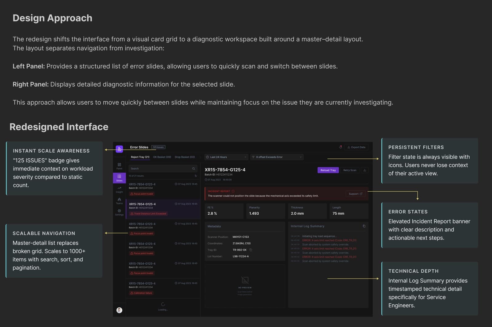This screenshot has height=327, width=492.
Task: Go to Insight in the sidebar
Action: 119,189
